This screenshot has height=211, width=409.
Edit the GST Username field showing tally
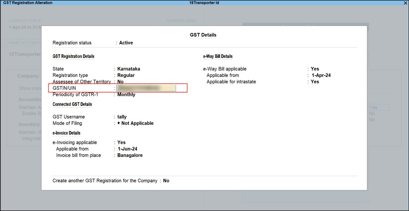pos(122,117)
